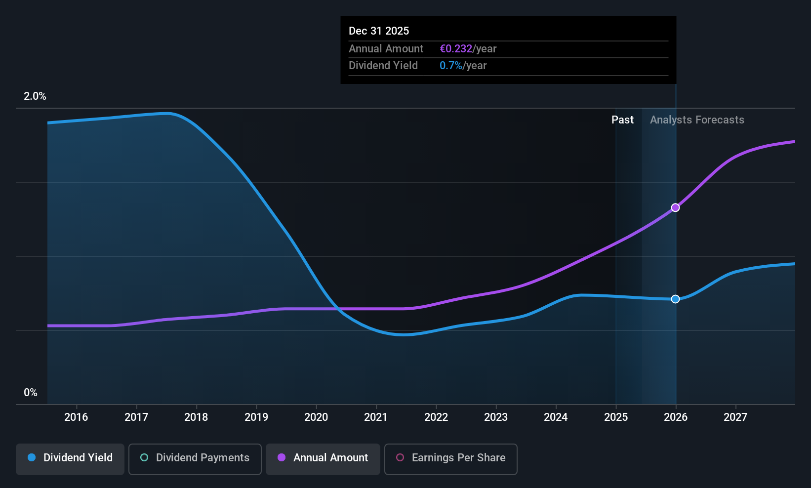Image resolution: width=811 pixels, height=488 pixels.
Task: Click the €0.232 Annual Amount tooltip value
Action: (456, 49)
